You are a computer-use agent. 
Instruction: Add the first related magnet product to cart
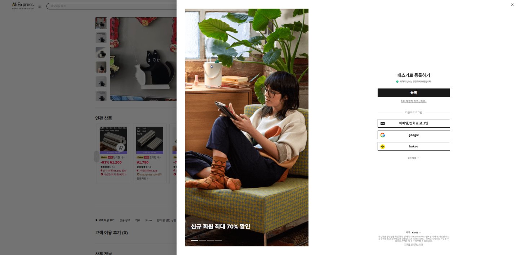click(x=121, y=148)
